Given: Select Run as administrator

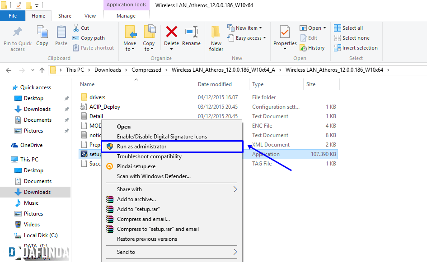Looking at the screenshot, I should point(141,147).
